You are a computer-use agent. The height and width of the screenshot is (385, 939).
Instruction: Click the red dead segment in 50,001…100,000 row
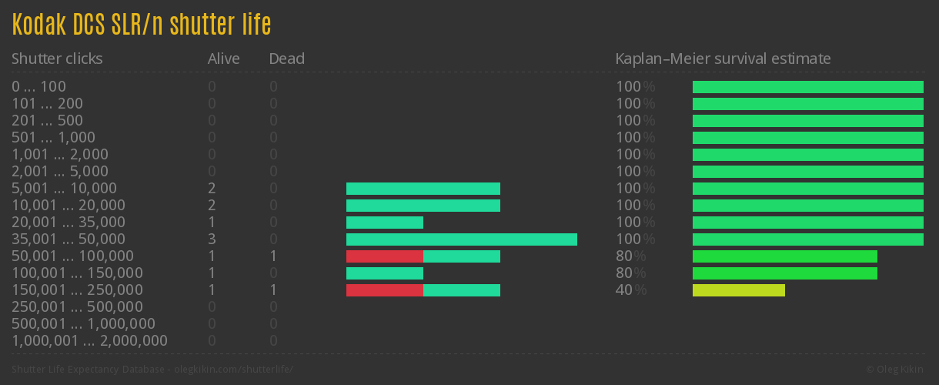click(x=384, y=256)
